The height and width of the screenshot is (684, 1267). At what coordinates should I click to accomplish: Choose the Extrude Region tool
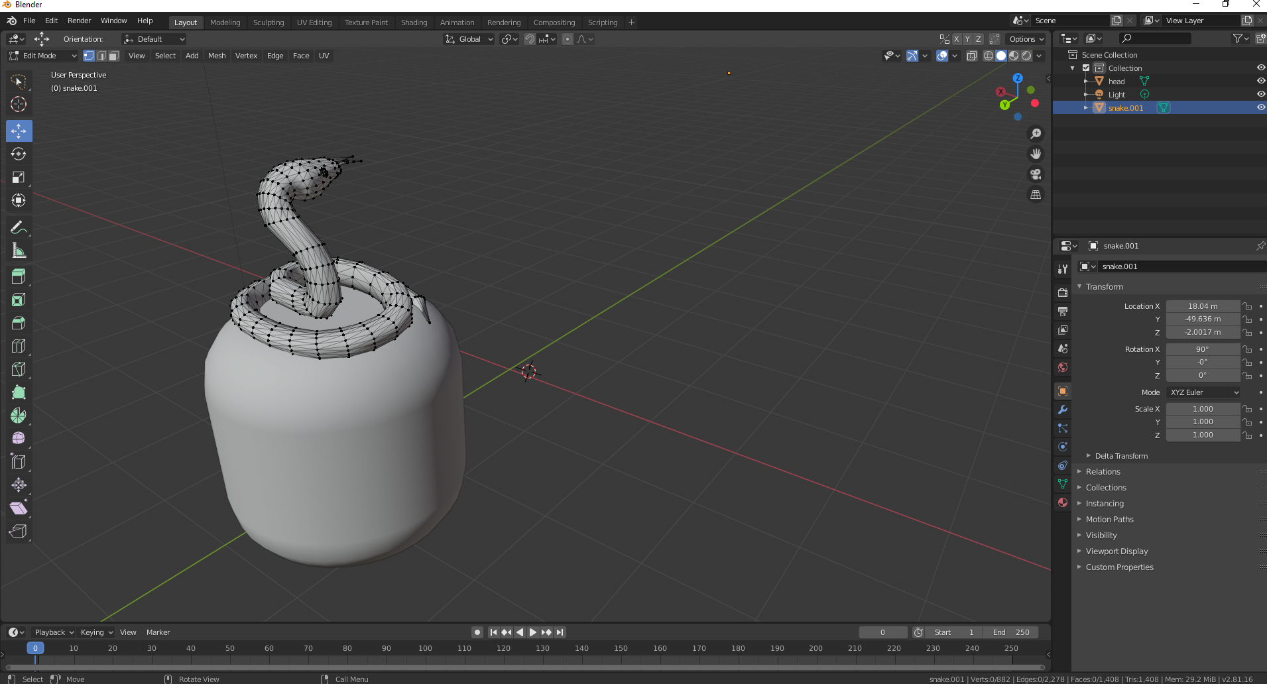pos(19,276)
